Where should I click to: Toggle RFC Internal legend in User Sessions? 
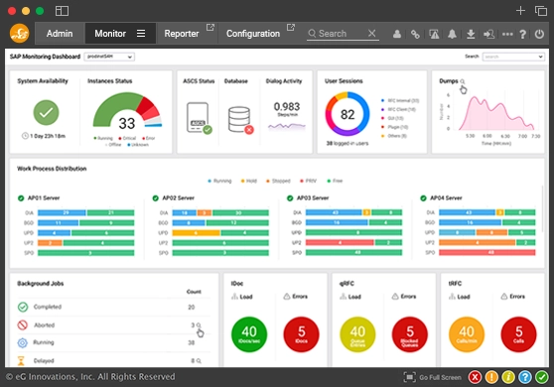(x=400, y=100)
